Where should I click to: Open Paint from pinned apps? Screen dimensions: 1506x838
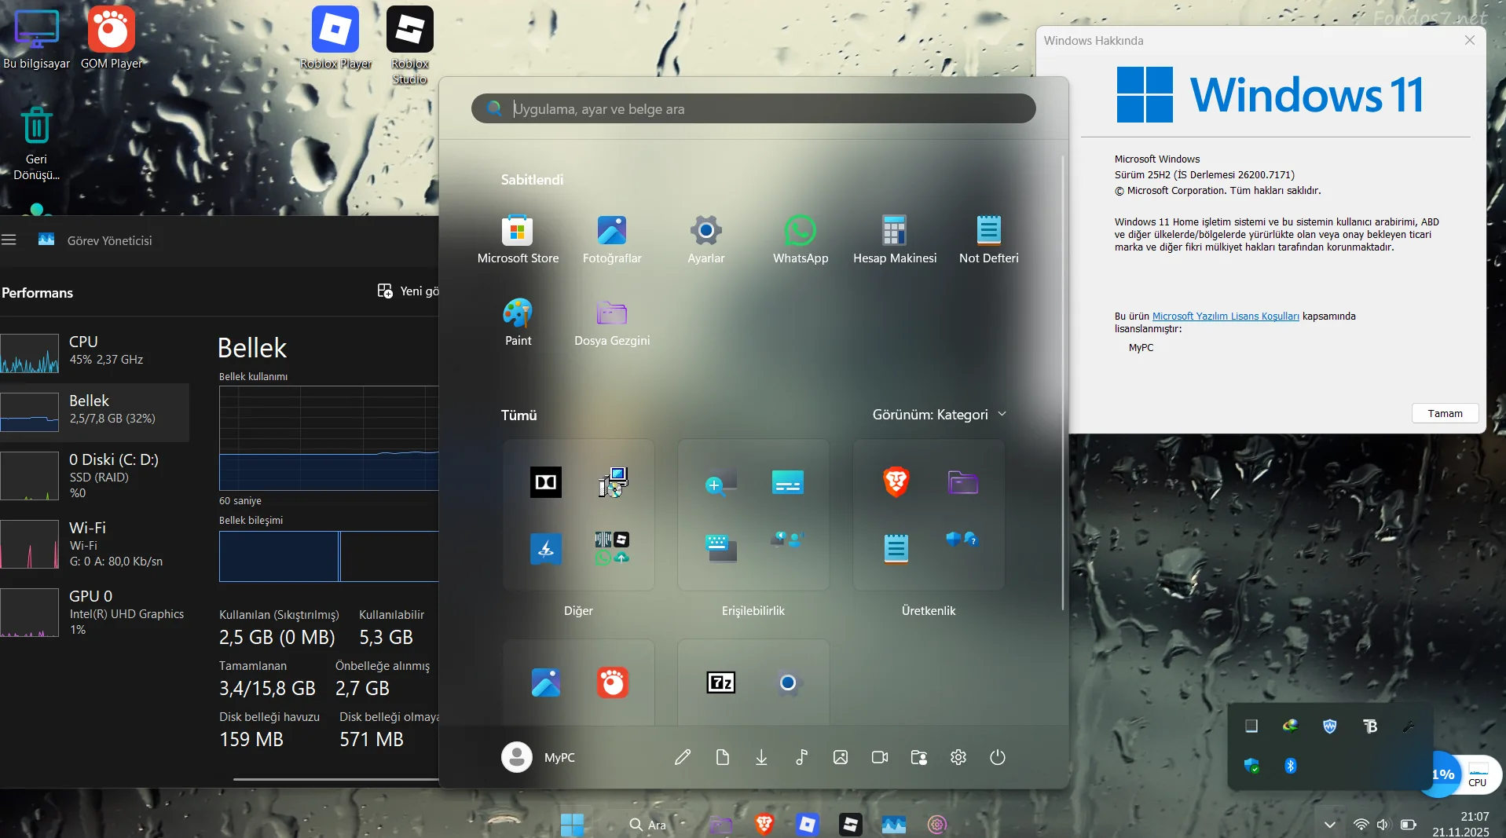point(518,322)
